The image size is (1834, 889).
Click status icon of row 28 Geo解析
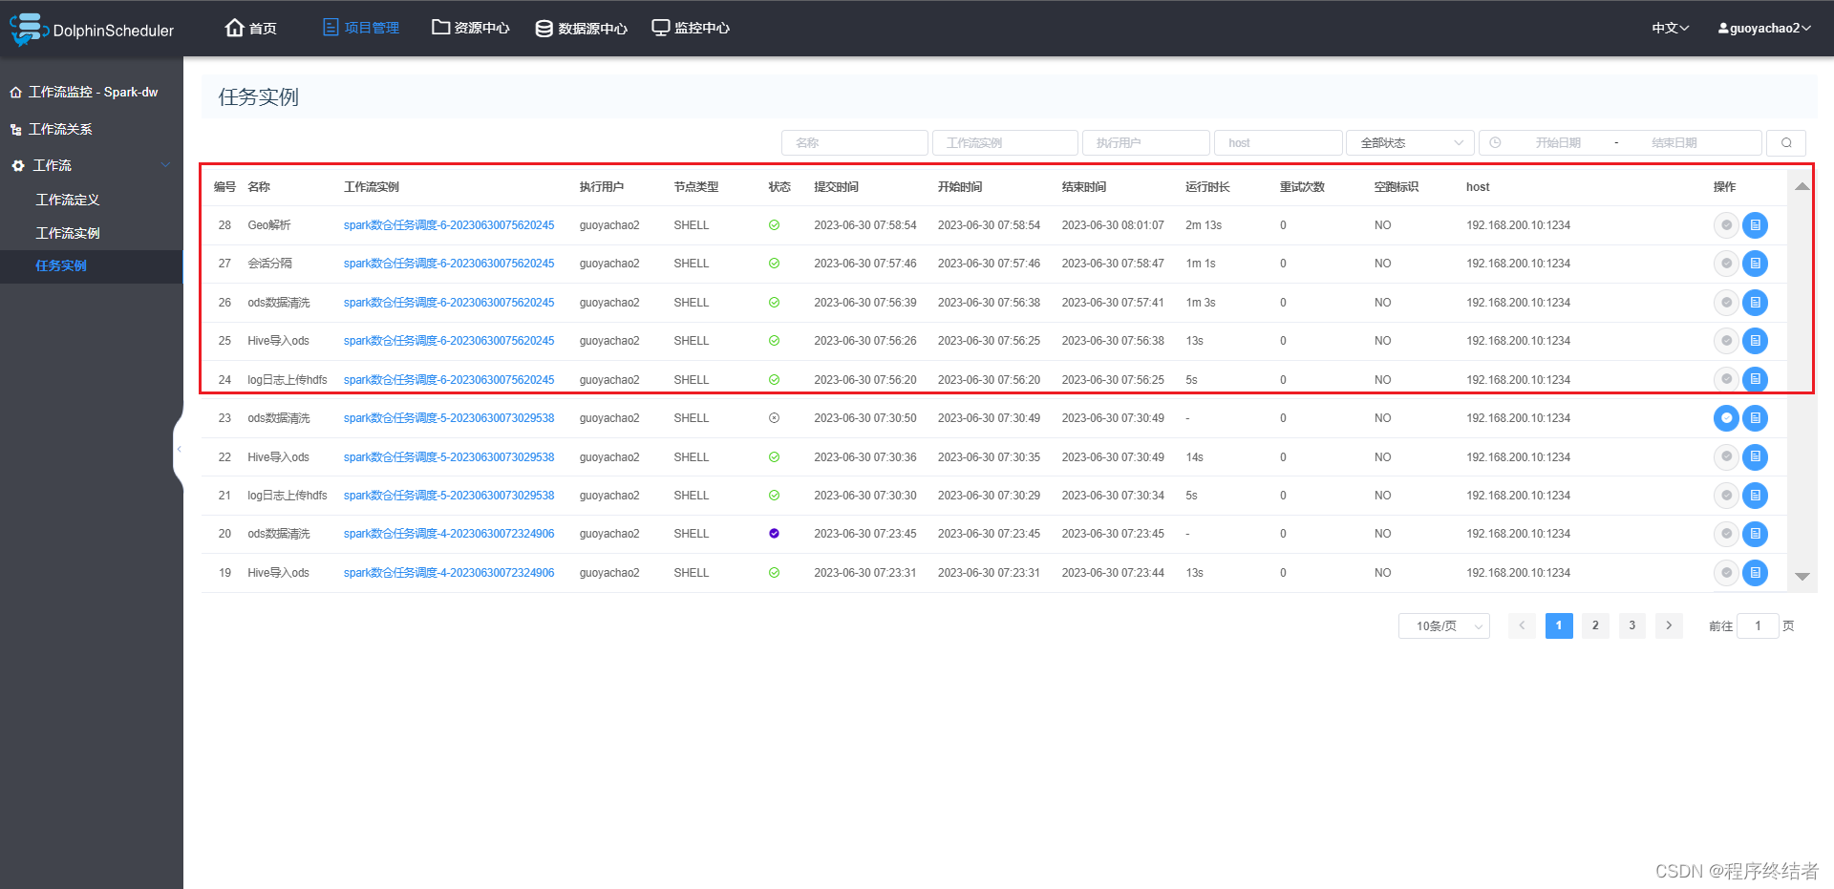[x=774, y=225]
